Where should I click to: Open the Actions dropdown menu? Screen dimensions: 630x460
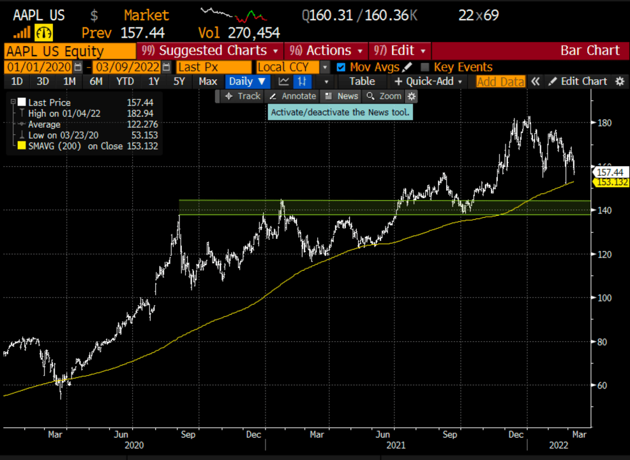326,50
